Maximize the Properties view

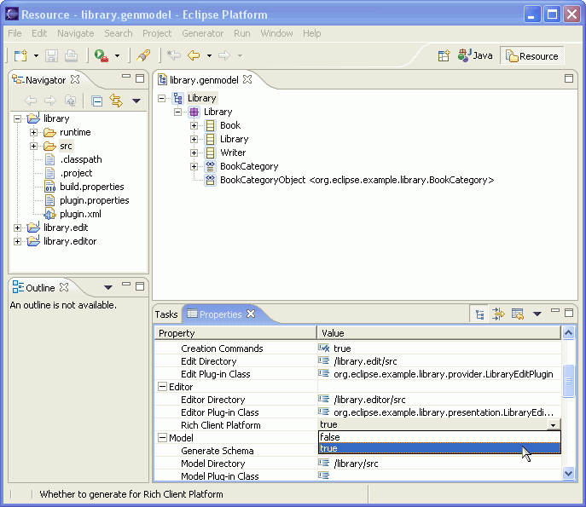[569, 313]
